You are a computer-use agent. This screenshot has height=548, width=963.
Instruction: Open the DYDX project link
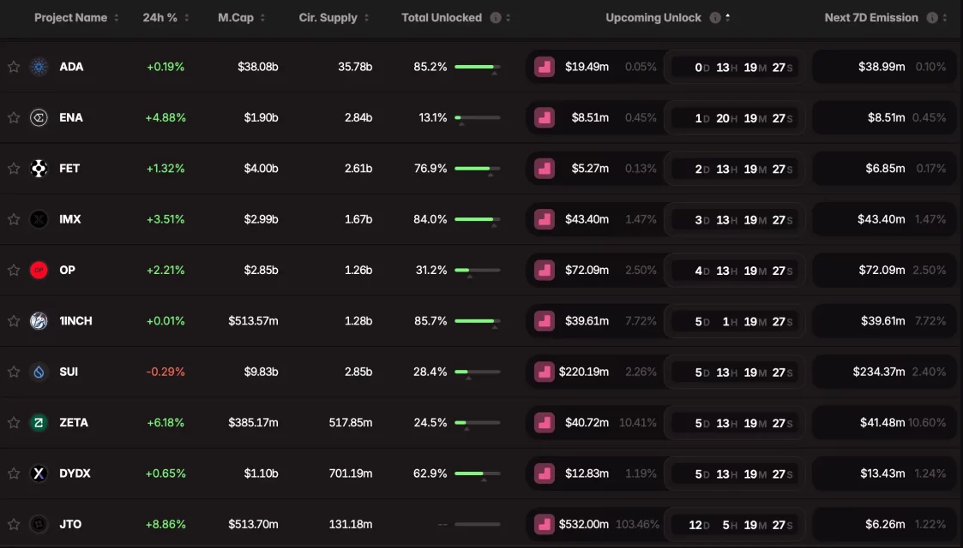coord(75,474)
